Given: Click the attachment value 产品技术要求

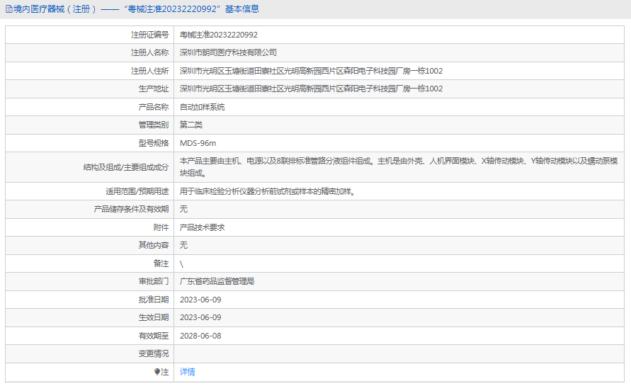Looking at the screenshot, I should click(x=202, y=227).
